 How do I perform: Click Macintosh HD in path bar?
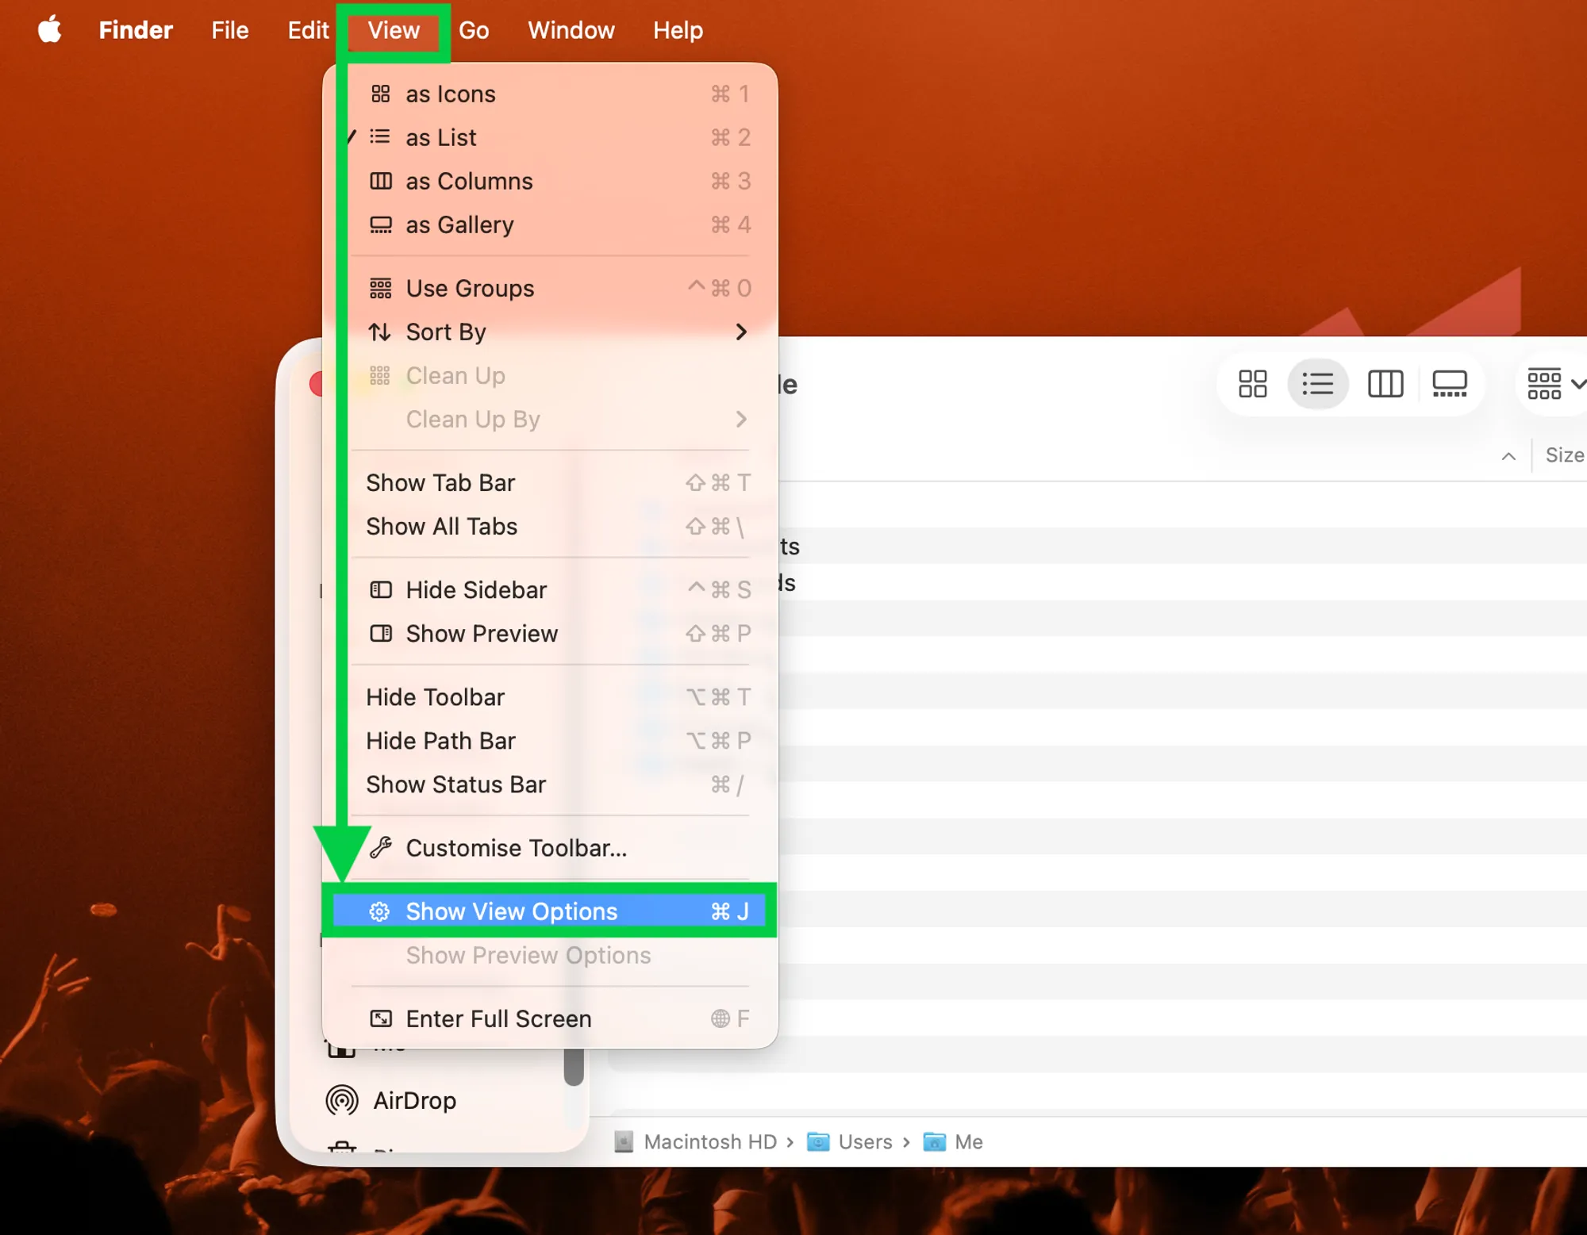click(709, 1142)
